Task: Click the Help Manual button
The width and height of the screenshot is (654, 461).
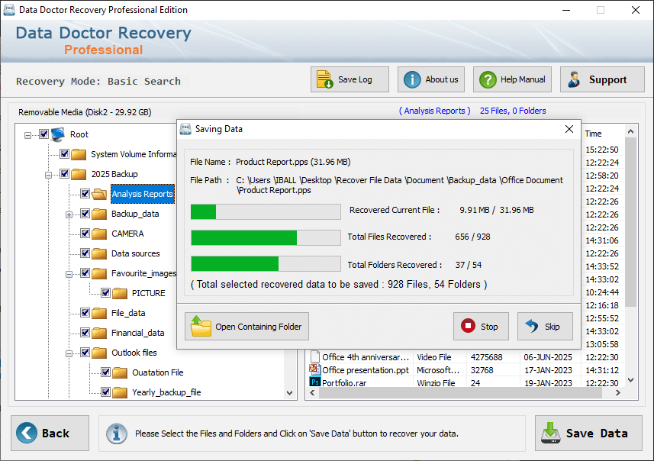Action: (512, 79)
